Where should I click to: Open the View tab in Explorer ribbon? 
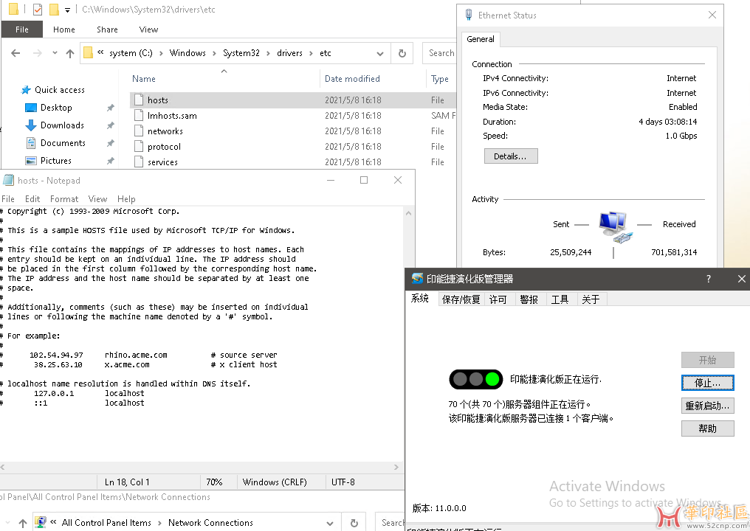tap(148, 29)
